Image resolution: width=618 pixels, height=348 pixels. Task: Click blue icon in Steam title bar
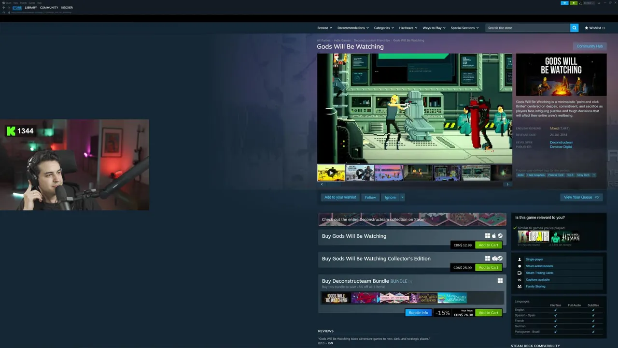point(564,3)
